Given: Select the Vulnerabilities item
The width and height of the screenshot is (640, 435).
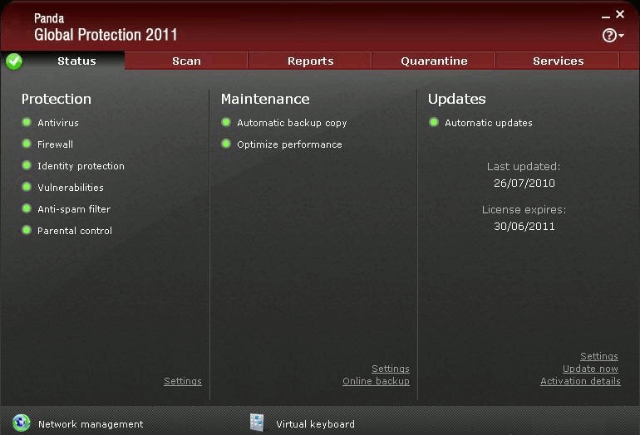Looking at the screenshot, I should click(70, 188).
